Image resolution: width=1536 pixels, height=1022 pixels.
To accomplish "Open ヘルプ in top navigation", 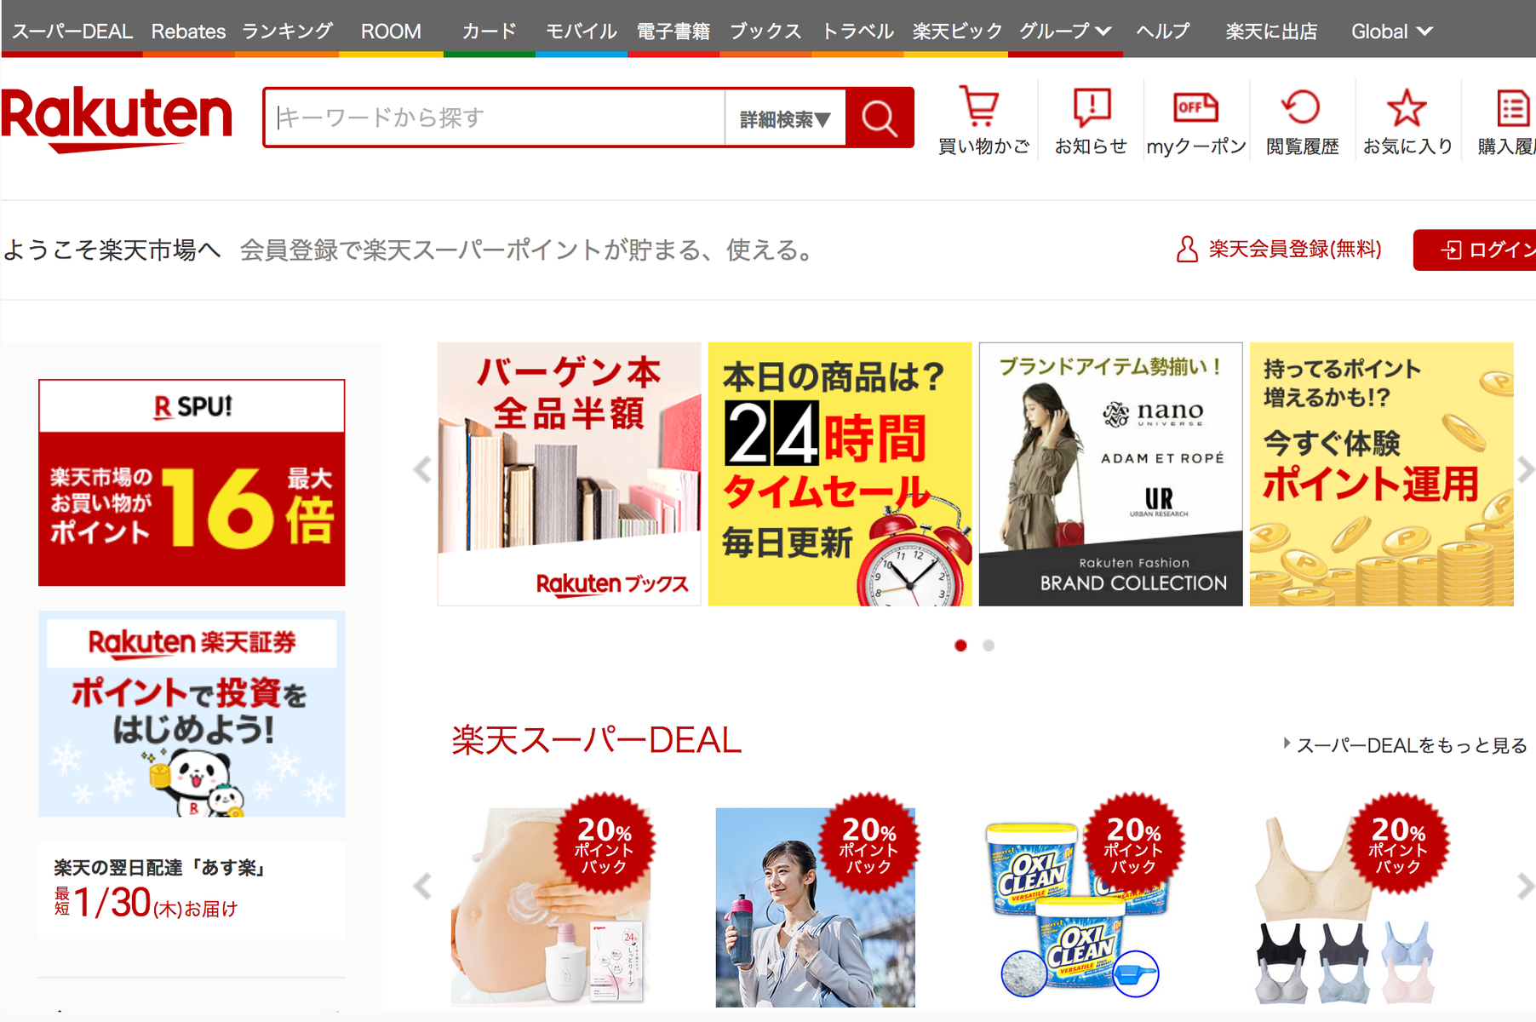I will pyautogui.click(x=1163, y=32).
